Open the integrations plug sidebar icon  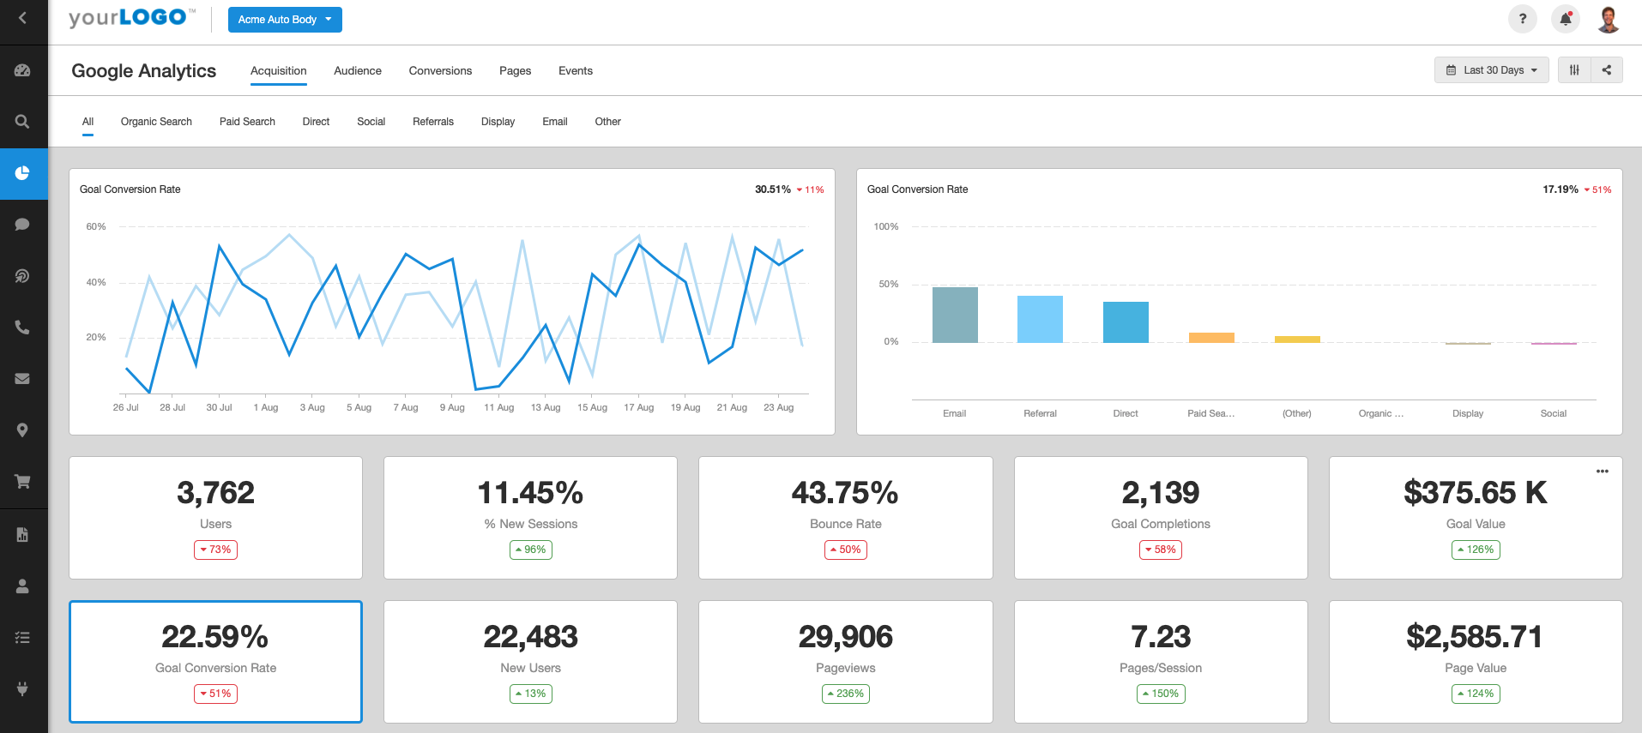[23, 688]
